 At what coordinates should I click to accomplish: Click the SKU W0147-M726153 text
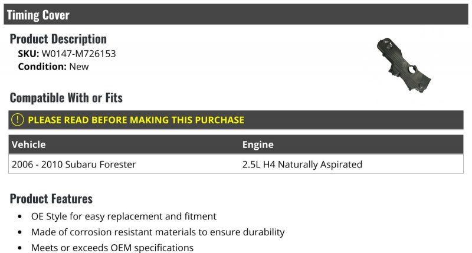click(x=67, y=54)
